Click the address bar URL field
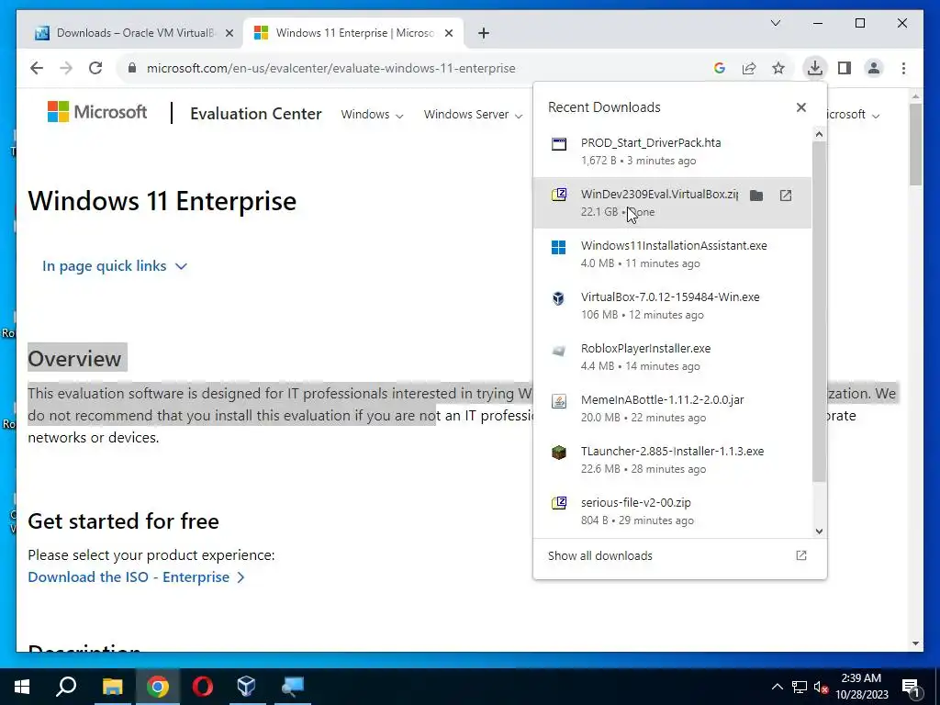The width and height of the screenshot is (940, 705). (x=330, y=68)
